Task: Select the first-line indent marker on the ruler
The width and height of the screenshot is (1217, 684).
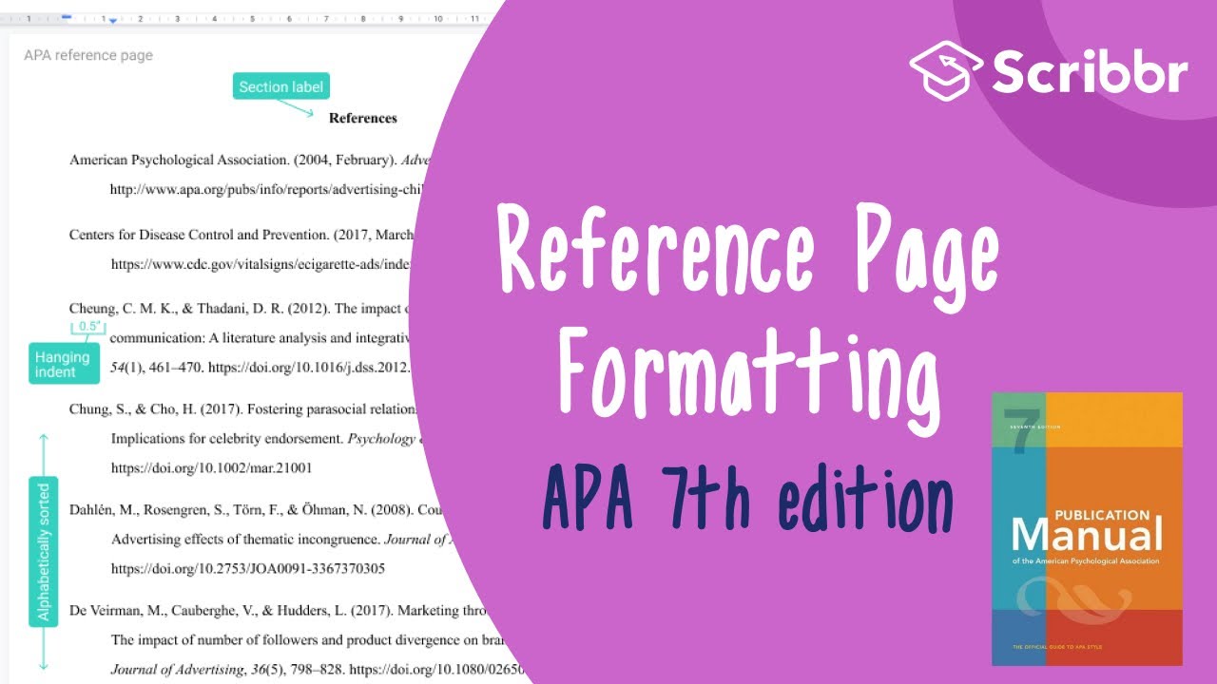Action: coord(67,16)
